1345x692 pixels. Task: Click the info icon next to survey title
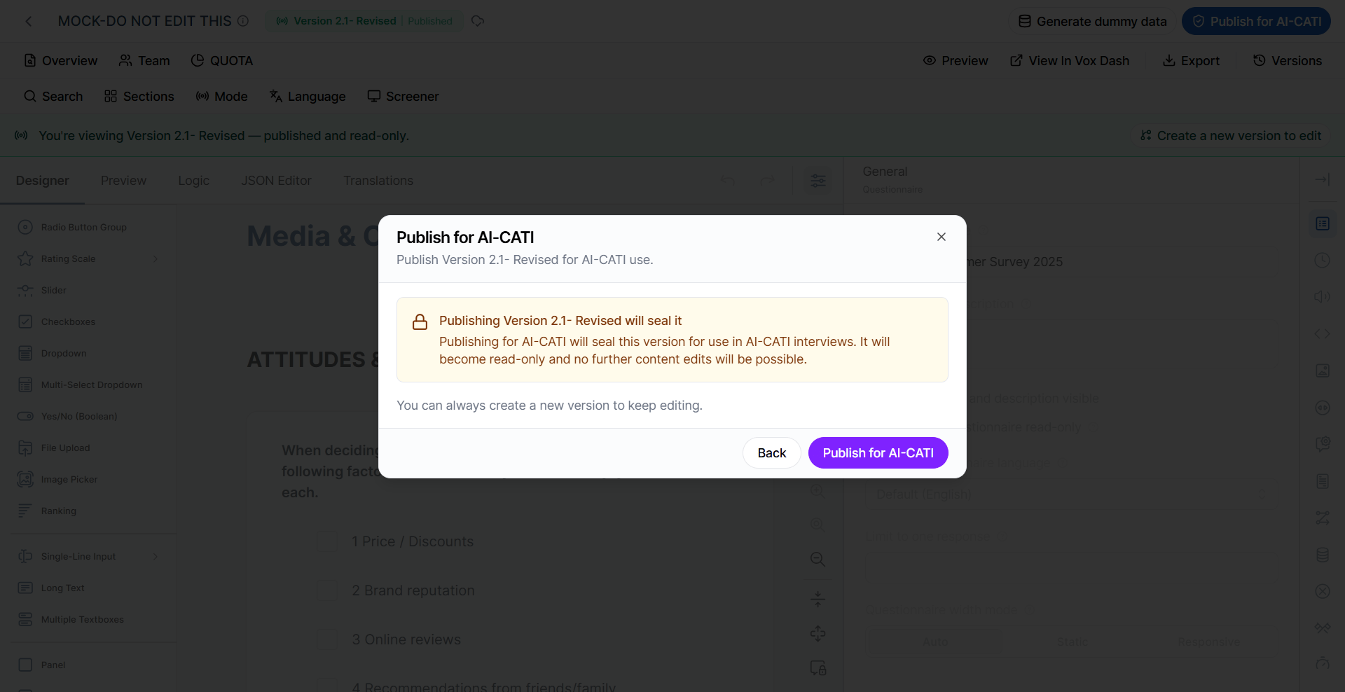243,21
